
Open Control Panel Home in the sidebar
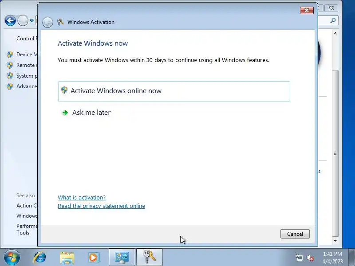tap(27, 39)
